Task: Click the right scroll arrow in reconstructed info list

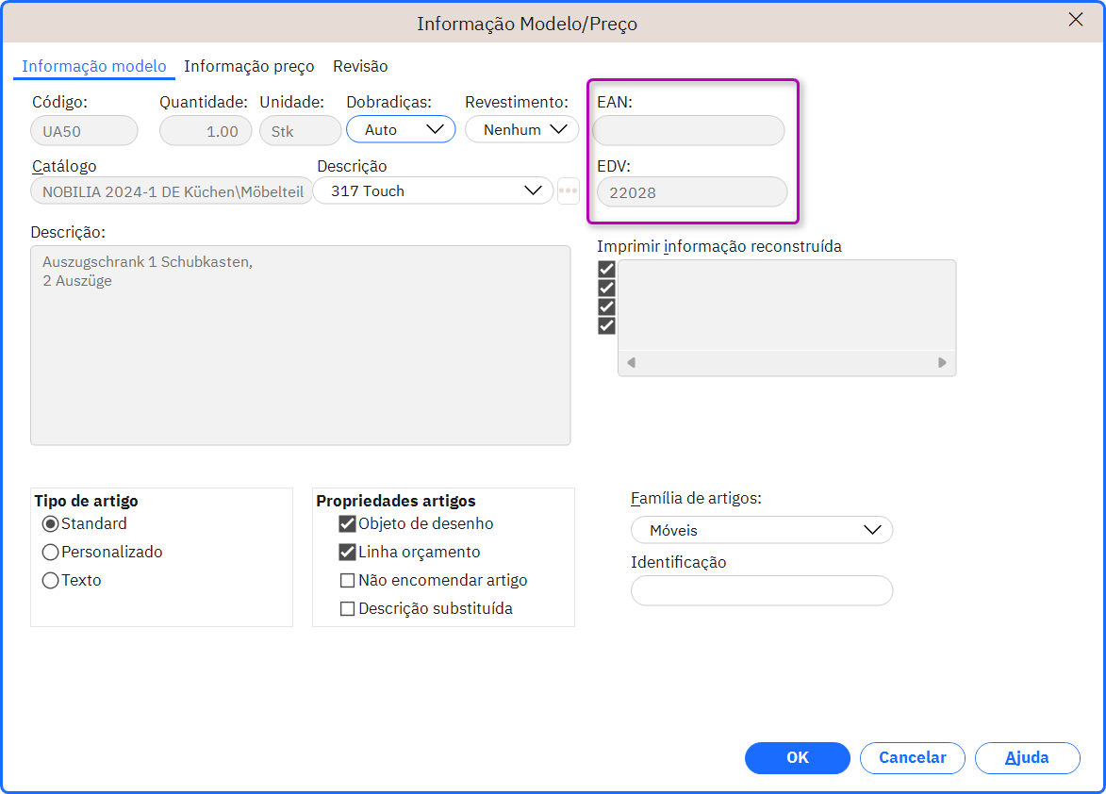Action: [942, 362]
